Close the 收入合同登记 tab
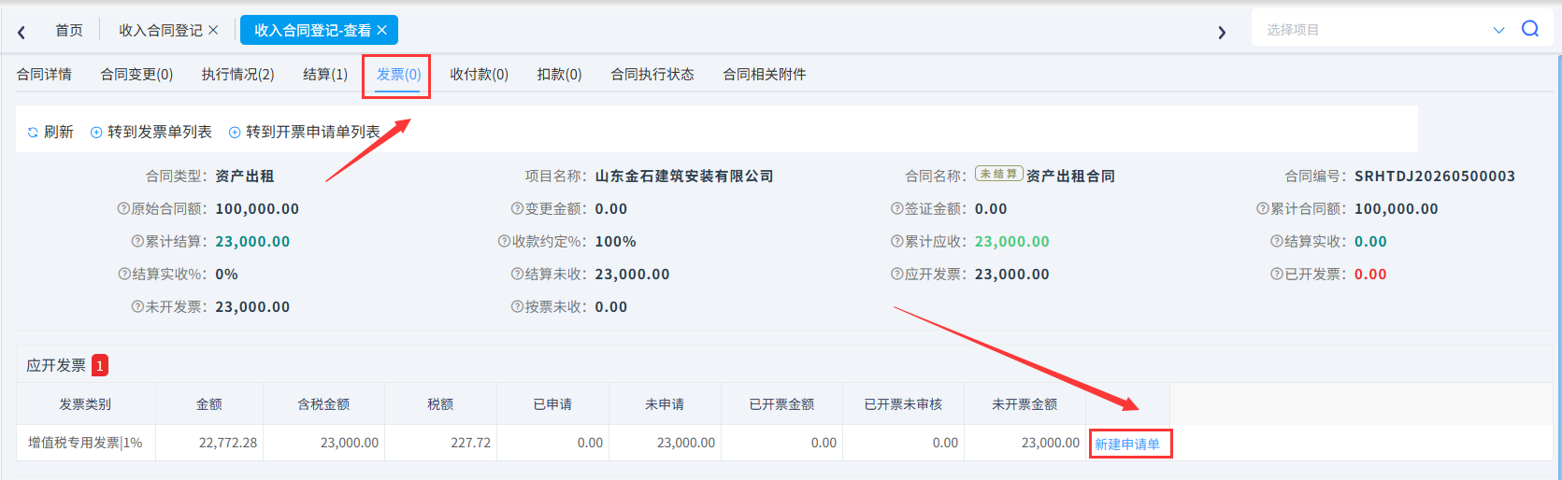This screenshot has height=480, width=1562. (213, 30)
